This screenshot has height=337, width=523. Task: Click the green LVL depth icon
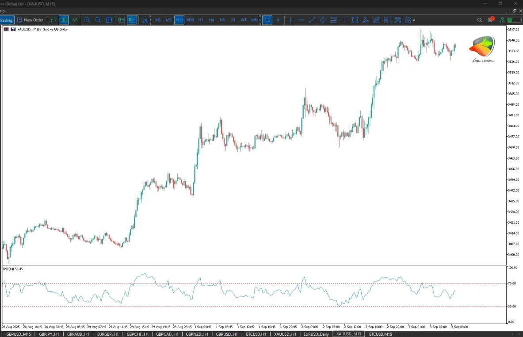point(502,20)
